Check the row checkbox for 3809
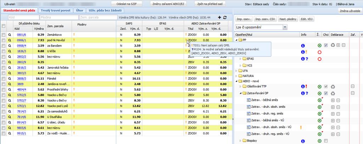The width and height of the screenshot is (363, 144). point(4,84)
